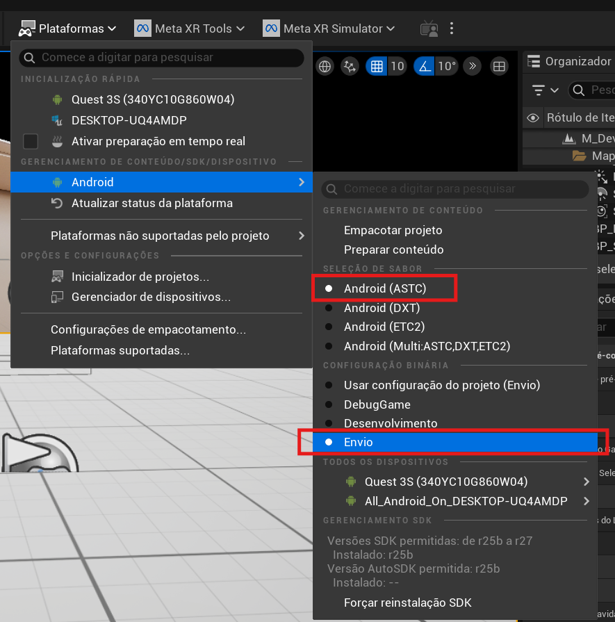Click the surface snapping icon

[350, 67]
